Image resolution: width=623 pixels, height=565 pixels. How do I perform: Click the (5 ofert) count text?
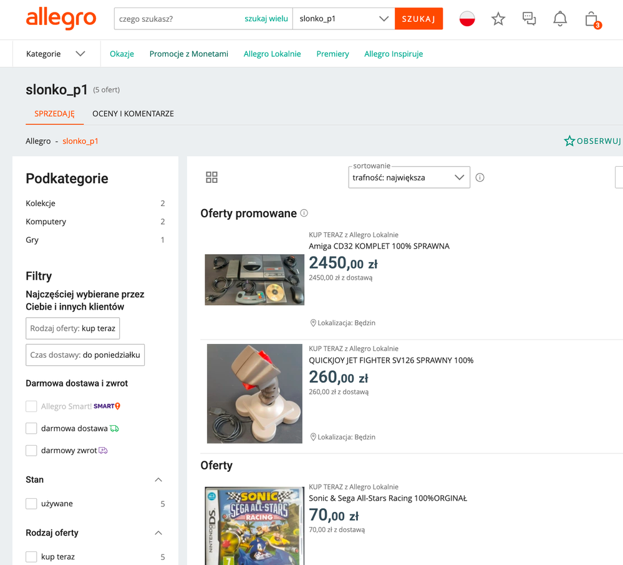coord(107,90)
